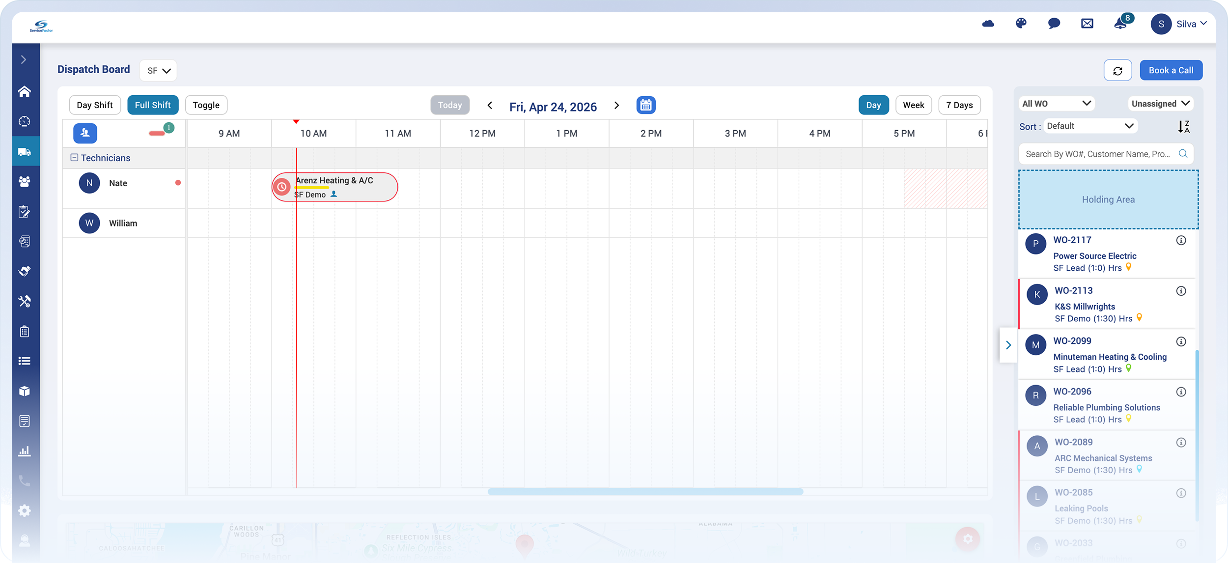Screen dimensions: 1228x563
Task: Open the SF branch dropdown
Action: click(158, 71)
